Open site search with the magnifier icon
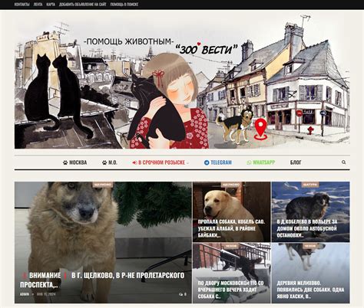The width and height of the screenshot is (364, 308). tap(343, 162)
